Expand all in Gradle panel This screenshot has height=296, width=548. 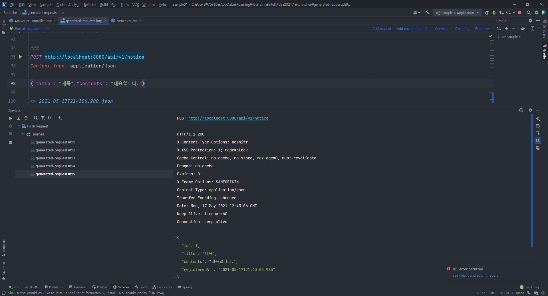point(533,28)
